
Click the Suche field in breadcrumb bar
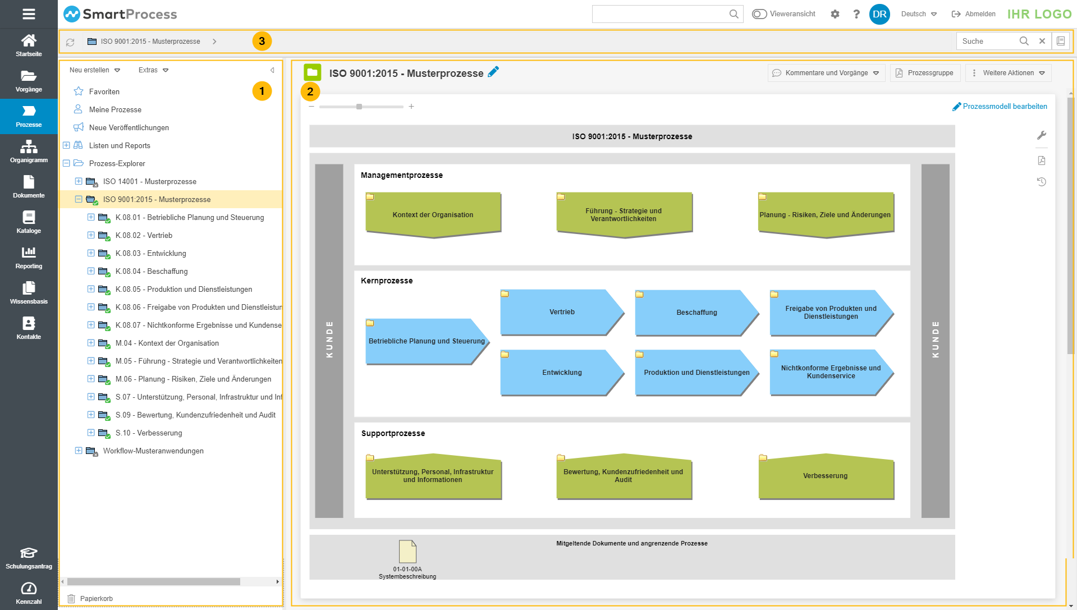988,41
